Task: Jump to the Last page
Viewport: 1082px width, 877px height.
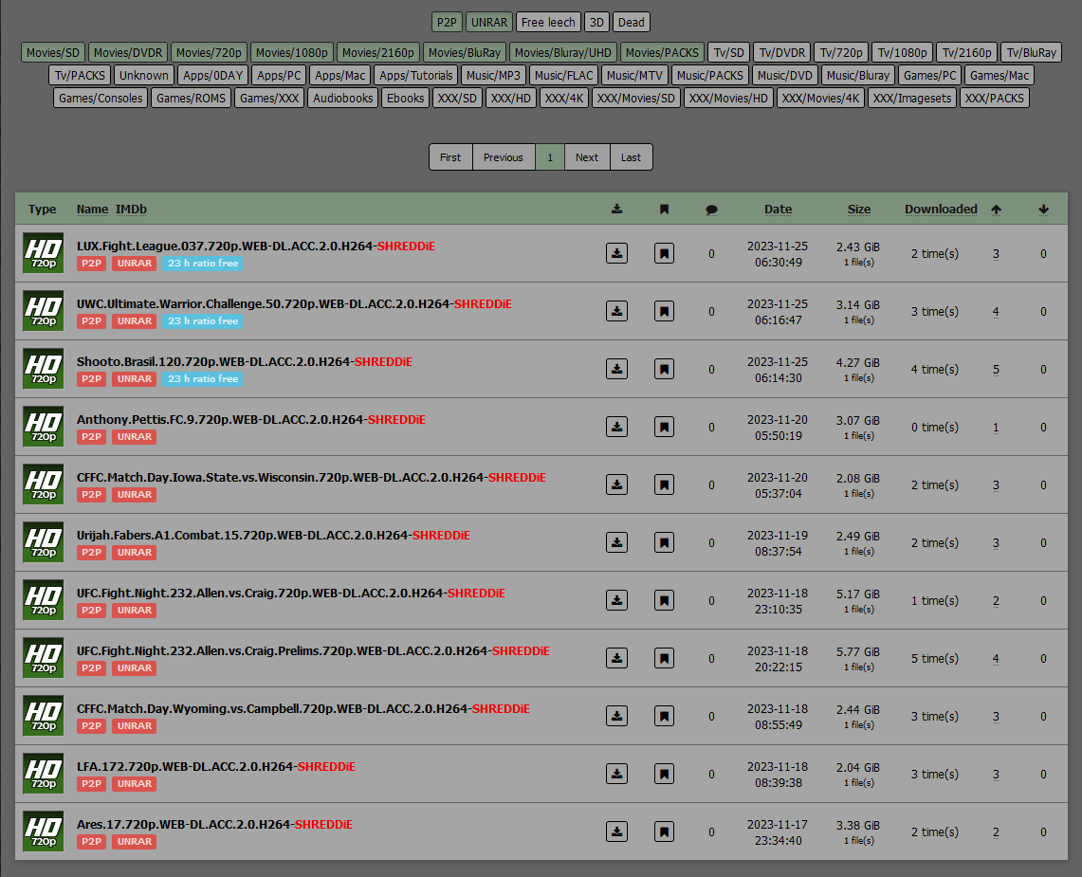Action: pos(631,157)
